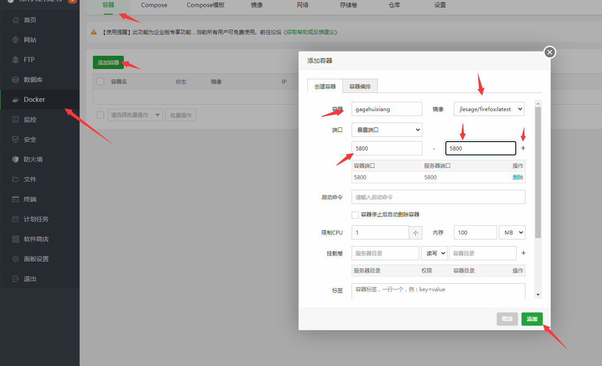Click the green 添加 button
The width and height of the screenshot is (602, 366).
(x=532, y=319)
